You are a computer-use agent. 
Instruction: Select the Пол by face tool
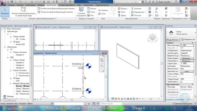(90, 15)
